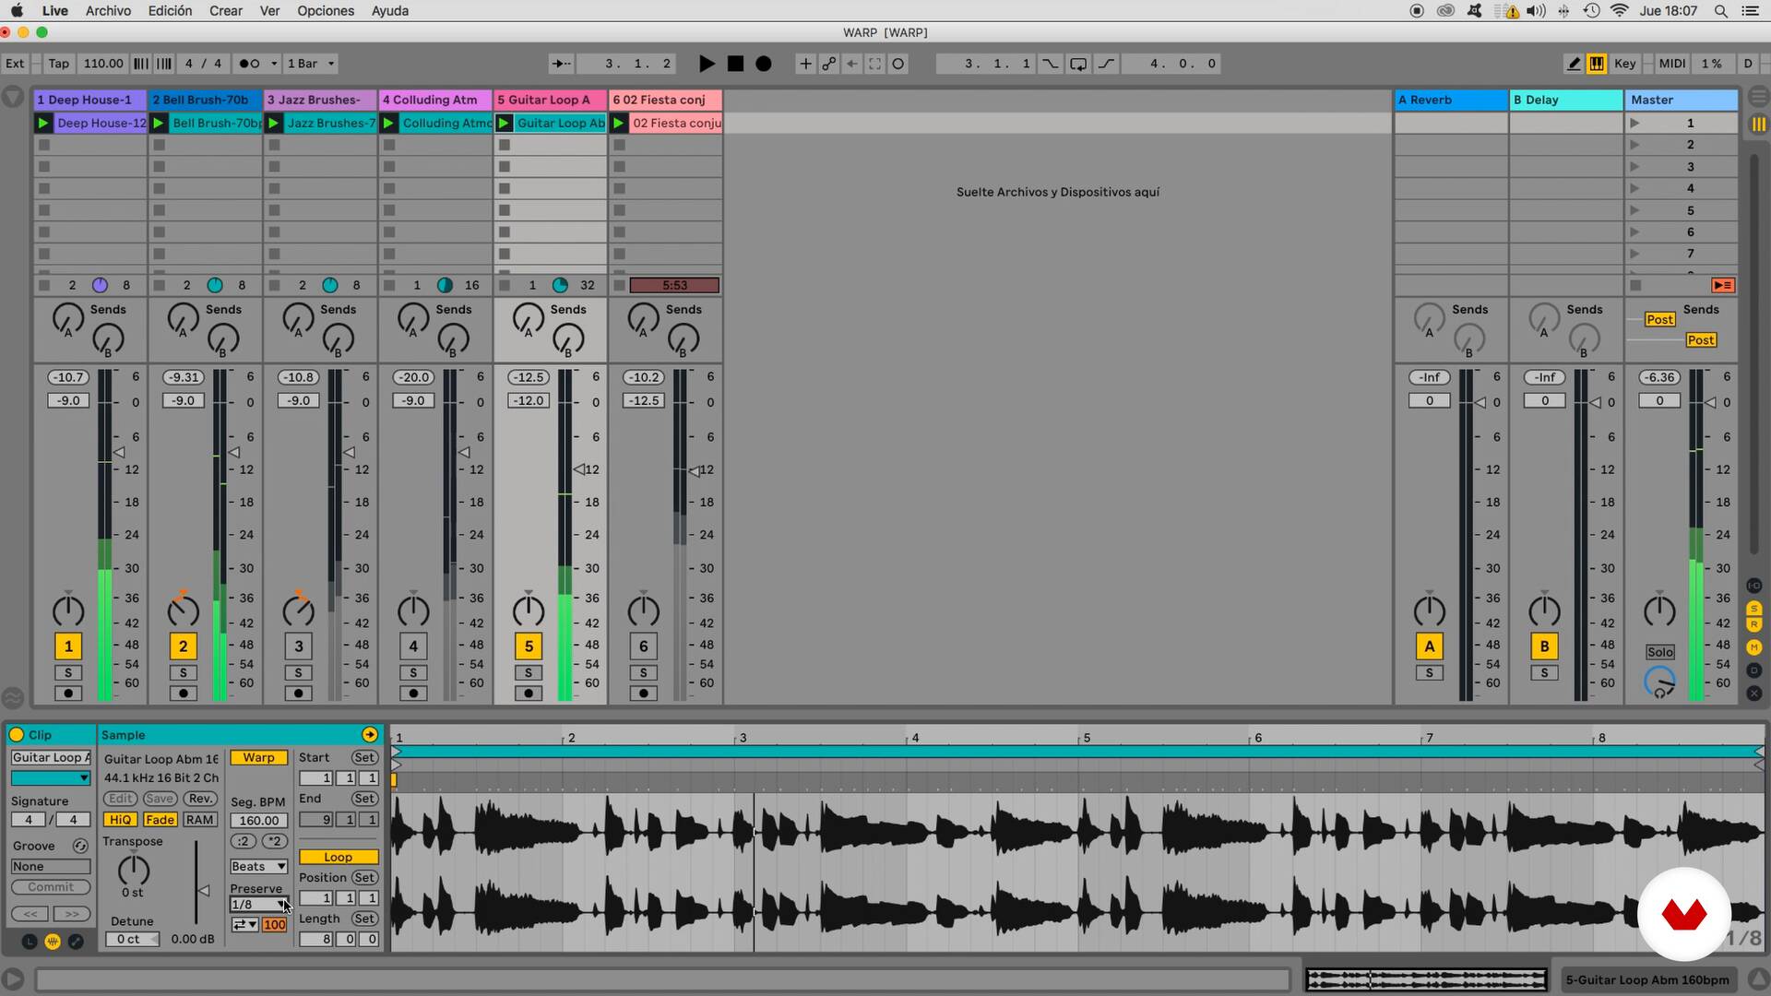Viewport: 1771px width, 996px height.
Task: Click the Tap tempo button
Action: coord(58,64)
